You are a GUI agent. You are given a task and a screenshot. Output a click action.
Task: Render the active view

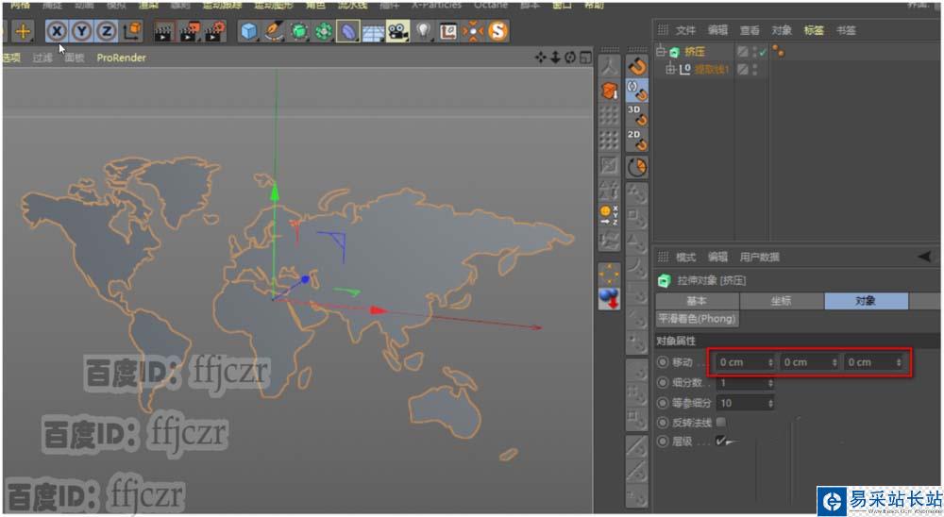pyautogui.click(x=163, y=31)
